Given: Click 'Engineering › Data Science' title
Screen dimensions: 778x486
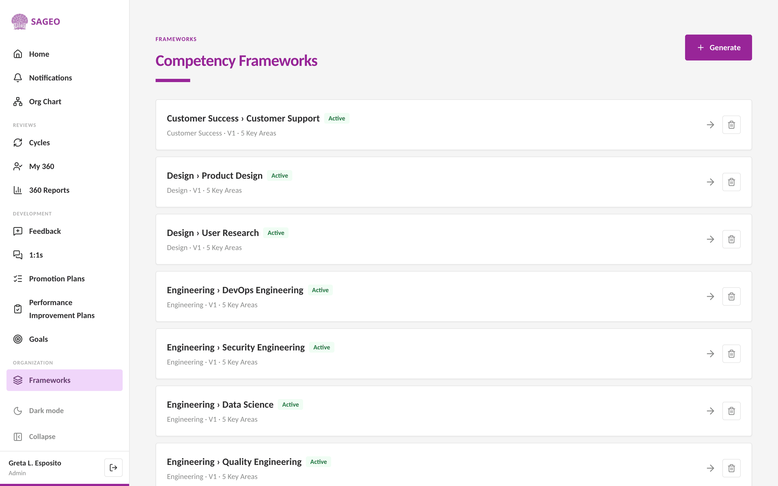Looking at the screenshot, I should pos(220,404).
